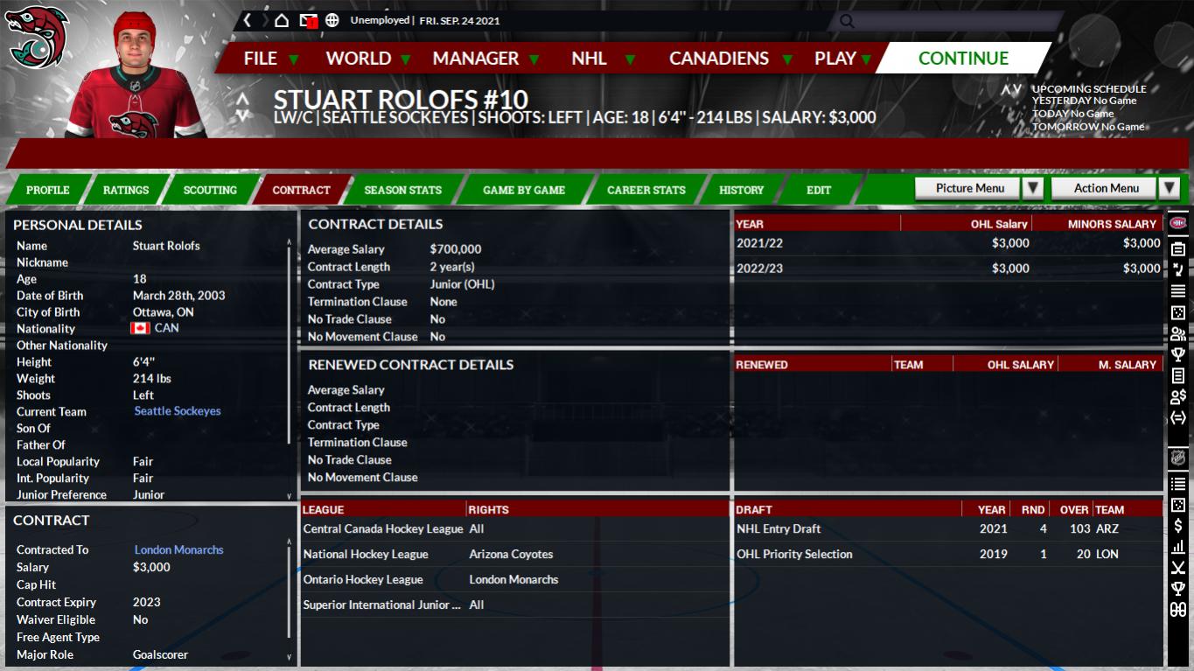Select the Ontario Hockey League rights row
Screen dimensions: 1194x671
click(514, 579)
